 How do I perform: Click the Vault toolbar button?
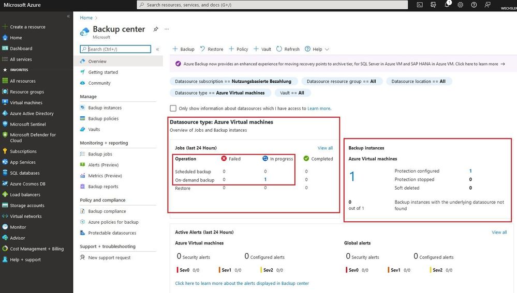point(262,49)
